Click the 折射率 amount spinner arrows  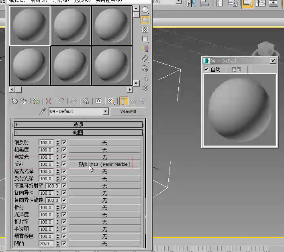(x=58, y=222)
